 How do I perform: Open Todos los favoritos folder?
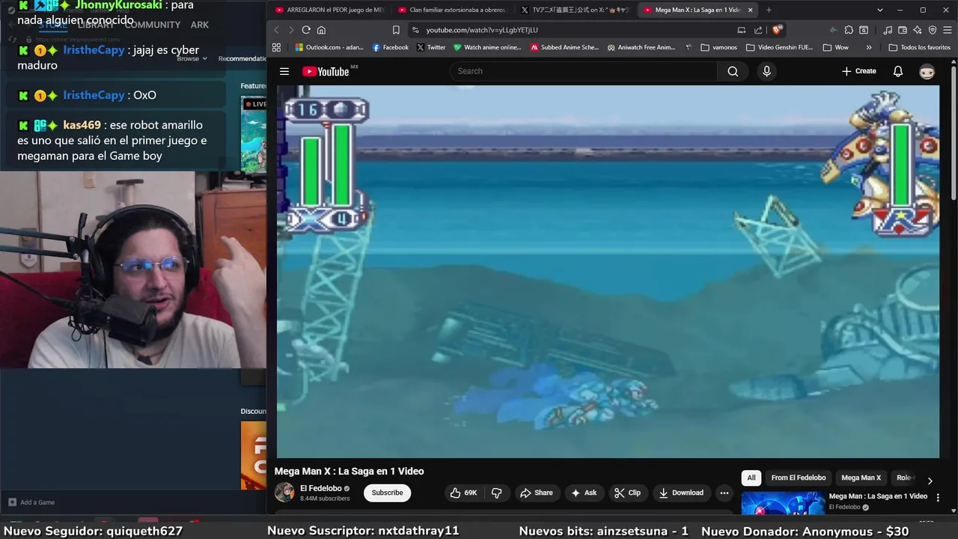point(919,47)
